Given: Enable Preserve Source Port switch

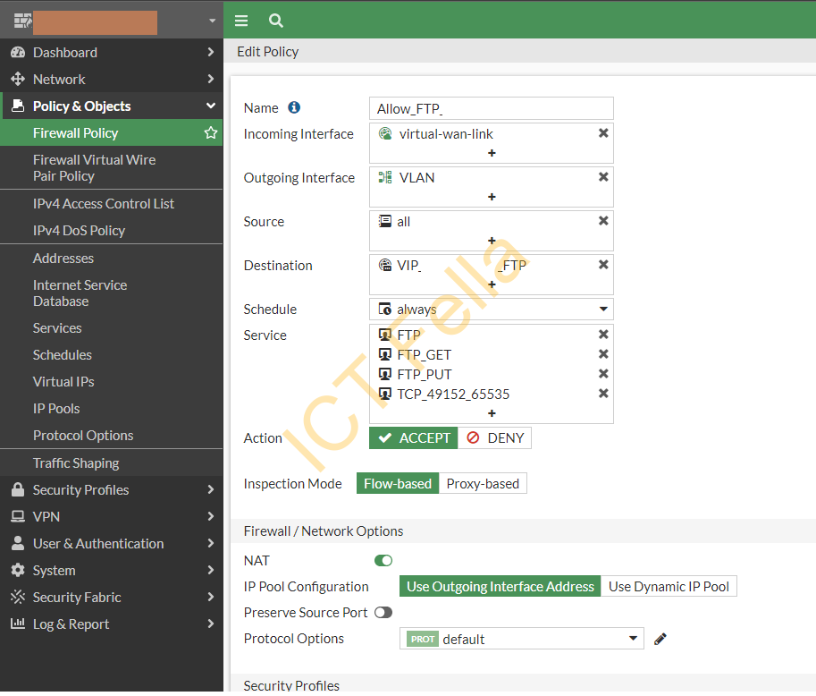Looking at the screenshot, I should (x=383, y=613).
